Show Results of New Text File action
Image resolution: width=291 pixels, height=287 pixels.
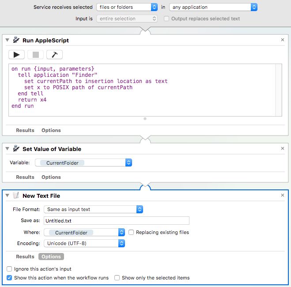click(25, 257)
